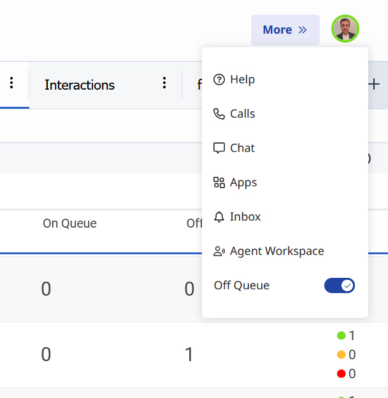
Task: Click the Off Queue label text
Action: coord(241,285)
